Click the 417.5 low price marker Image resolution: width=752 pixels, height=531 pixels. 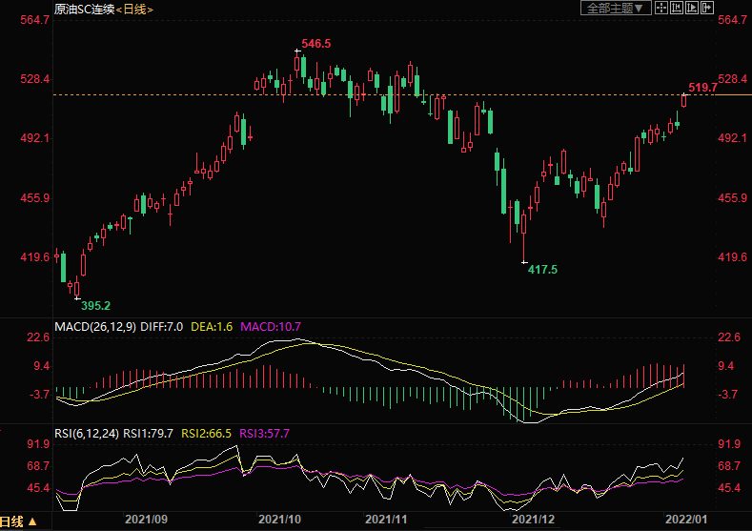tap(542, 270)
